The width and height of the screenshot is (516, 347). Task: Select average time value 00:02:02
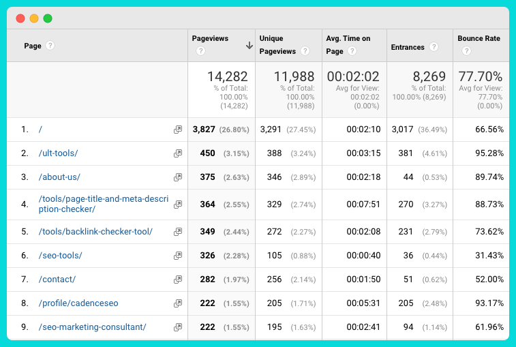353,76
